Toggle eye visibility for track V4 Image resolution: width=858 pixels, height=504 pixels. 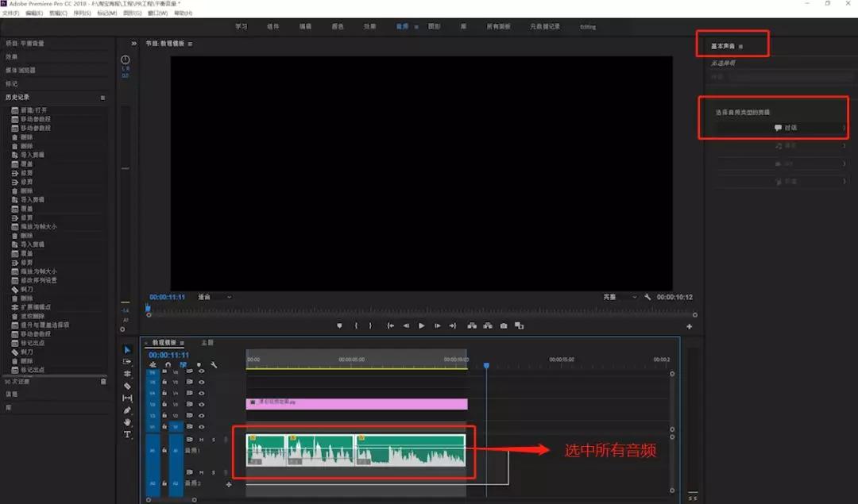(201, 393)
